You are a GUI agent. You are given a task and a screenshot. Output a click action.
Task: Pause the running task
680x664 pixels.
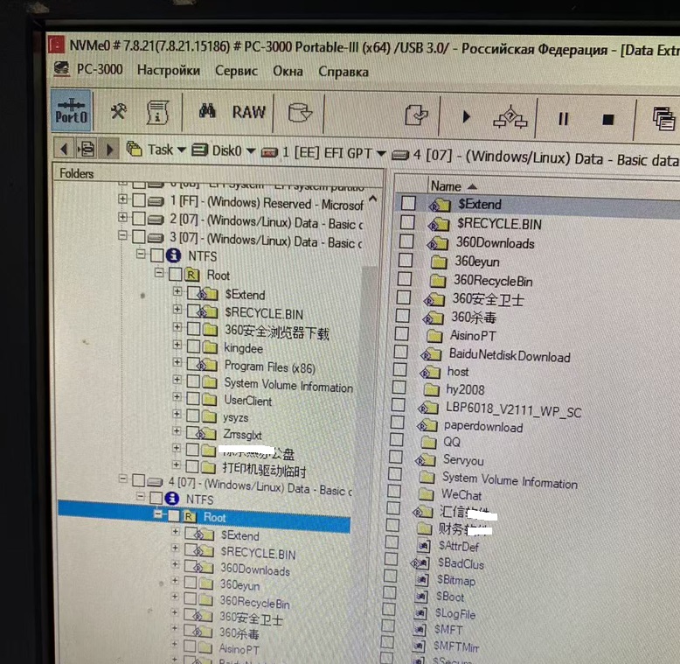[x=563, y=119]
